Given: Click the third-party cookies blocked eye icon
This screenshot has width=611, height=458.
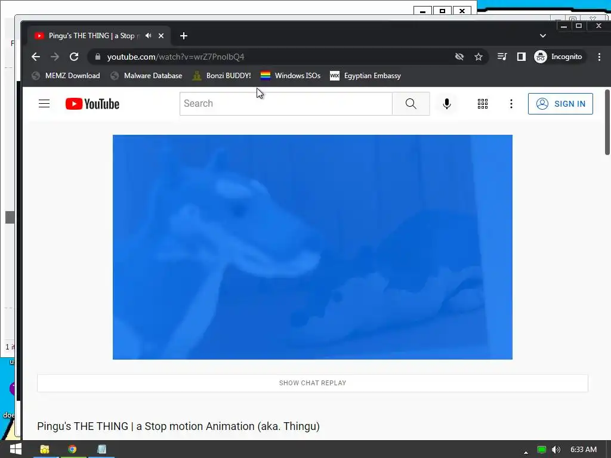Looking at the screenshot, I should pos(459,57).
